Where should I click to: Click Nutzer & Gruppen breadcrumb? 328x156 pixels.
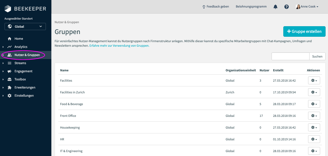[x=67, y=22]
